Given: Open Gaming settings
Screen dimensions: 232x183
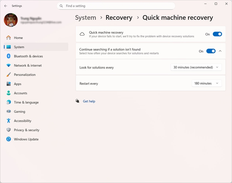Looking at the screenshot, I should tap(36, 112).
